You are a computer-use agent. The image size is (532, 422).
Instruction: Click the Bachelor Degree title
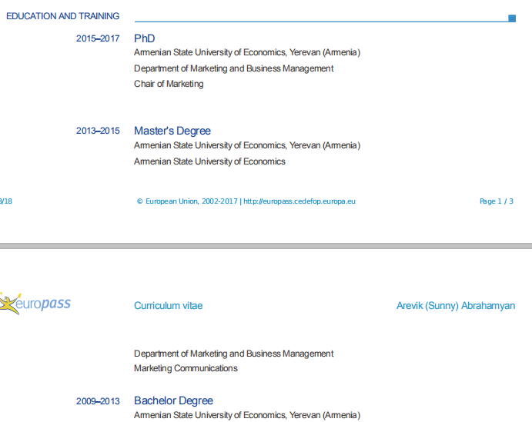pos(173,400)
